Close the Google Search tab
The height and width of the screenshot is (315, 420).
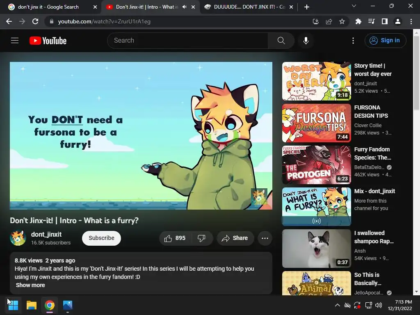point(95,7)
